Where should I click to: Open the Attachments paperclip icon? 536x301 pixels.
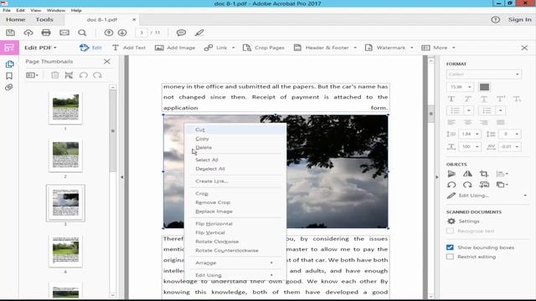(9, 87)
